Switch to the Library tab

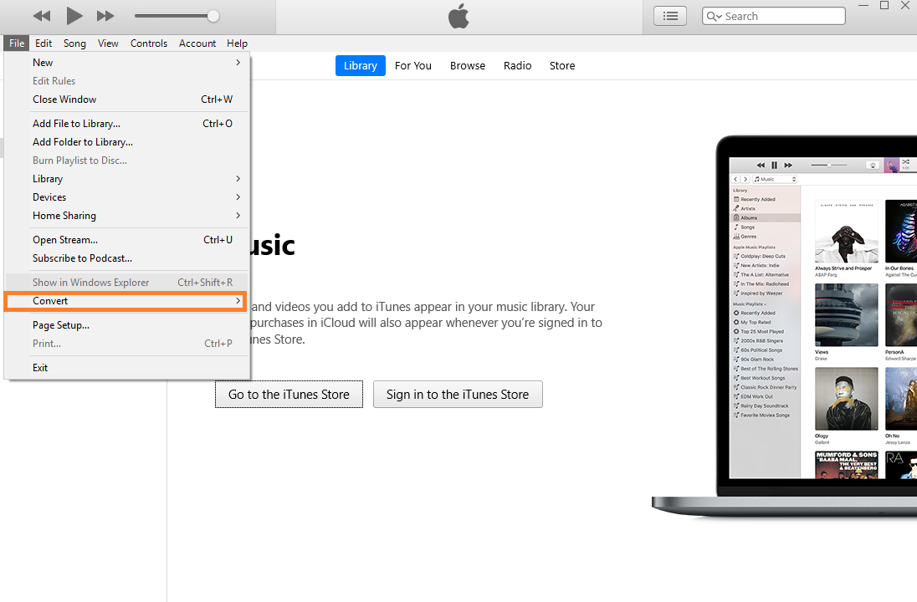(361, 65)
